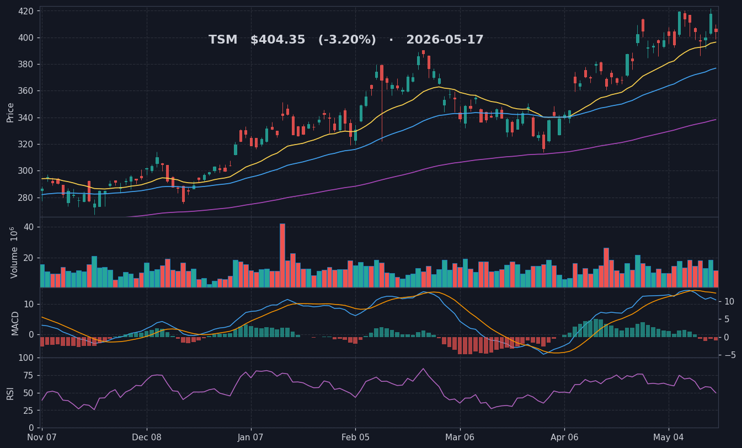Click the 300 price tick label
Viewport: 742px width, 448px height.
point(26,171)
